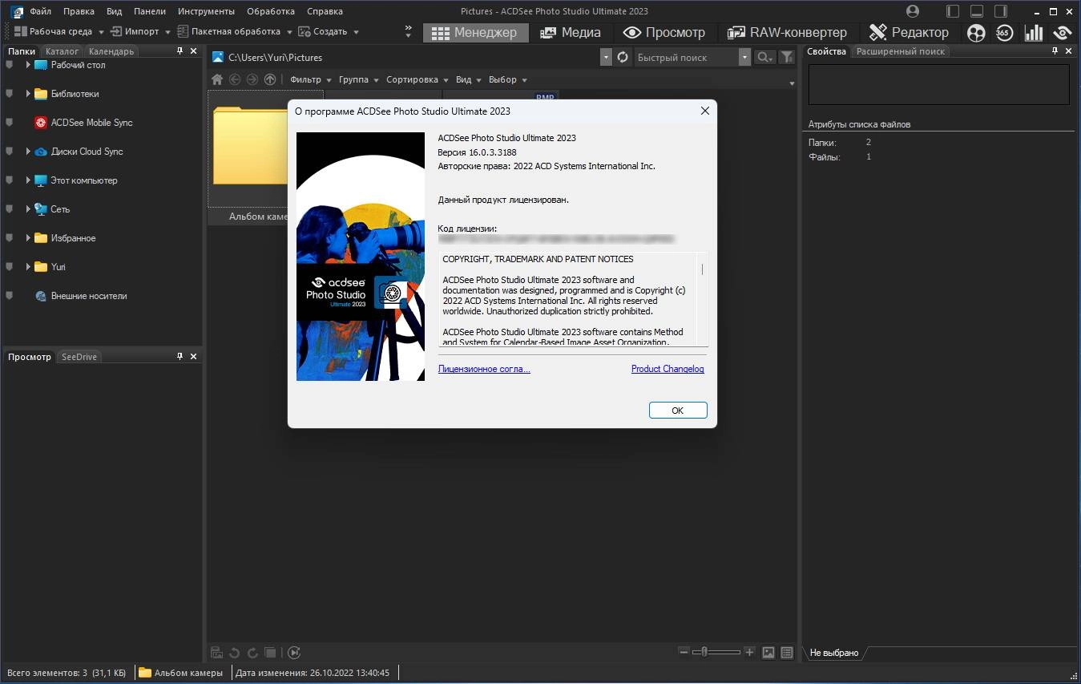Go to the Home folder icon

pos(216,79)
